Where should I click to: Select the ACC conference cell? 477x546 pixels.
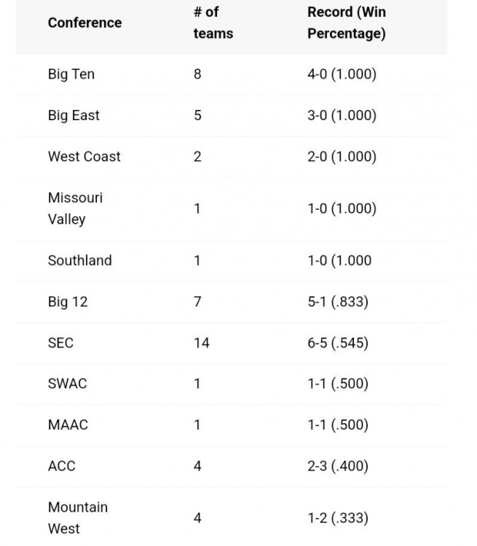click(62, 466)
